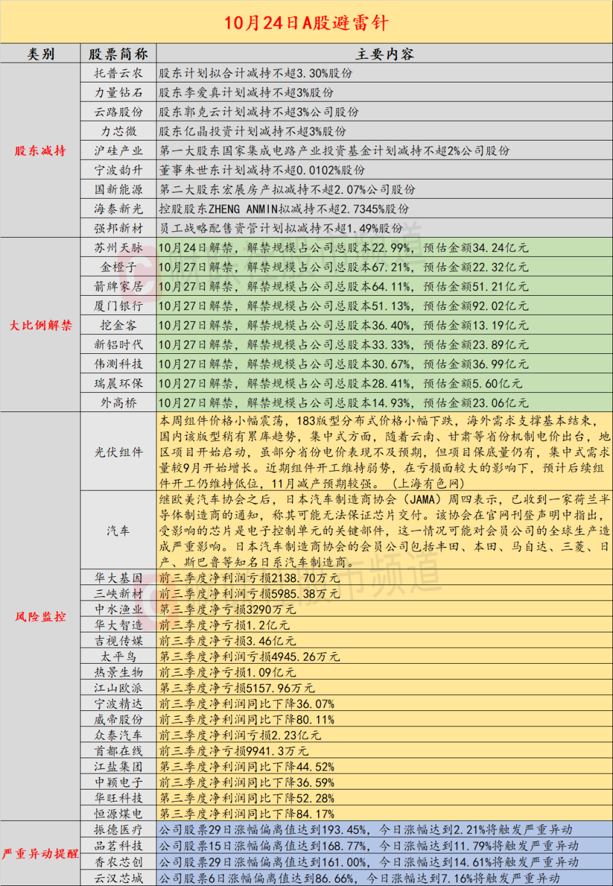Image resolution: width=613 pixels, height=886 pixels.
Task: Select stock name 华旺科技
Action: pos(118,798)
